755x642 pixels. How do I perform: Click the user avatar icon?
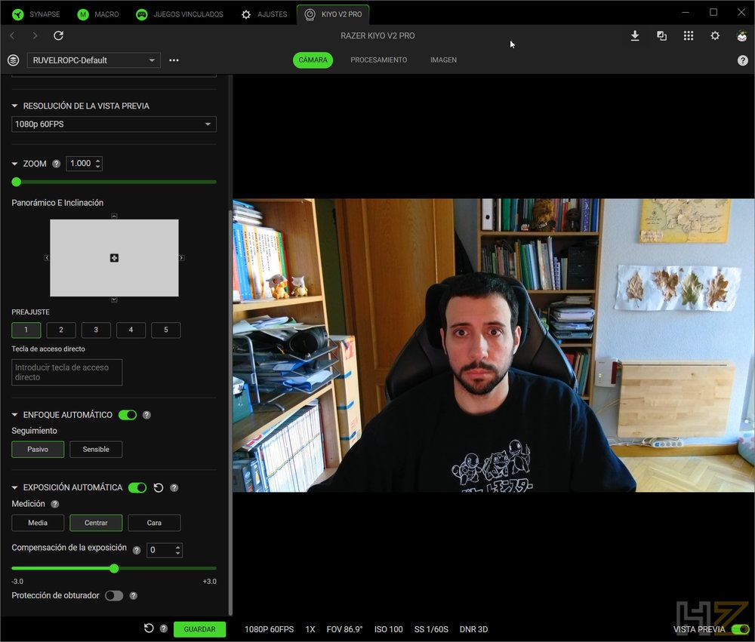(x=742, y=35)
